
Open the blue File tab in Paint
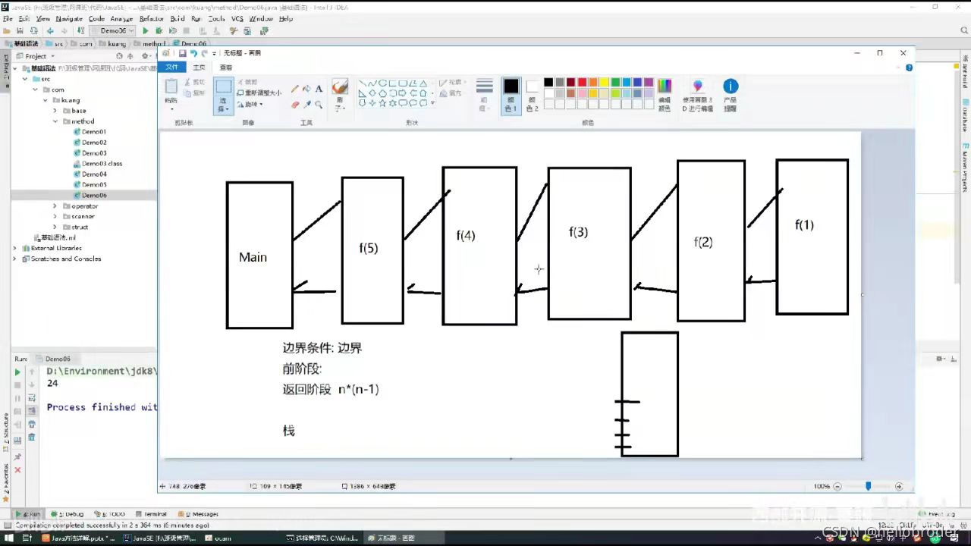pyautogui.click(x=172, y=67)
